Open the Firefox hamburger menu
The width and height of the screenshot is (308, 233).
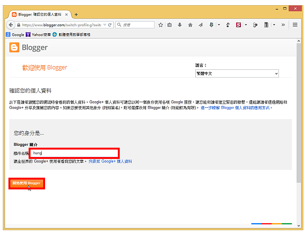click(295, 25)
